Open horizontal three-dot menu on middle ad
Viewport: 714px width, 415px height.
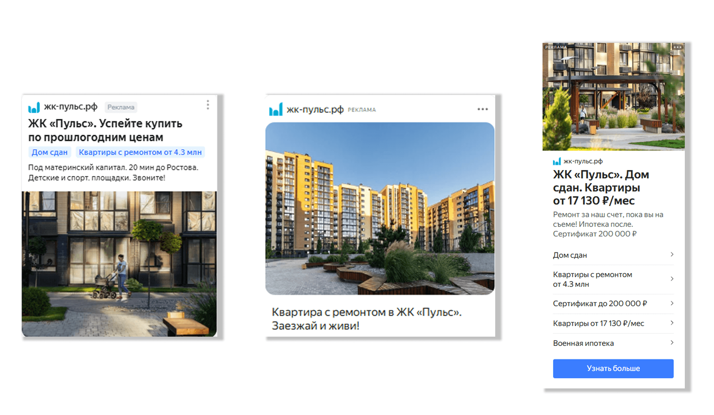pyautogui.click(x=483, y=109)
